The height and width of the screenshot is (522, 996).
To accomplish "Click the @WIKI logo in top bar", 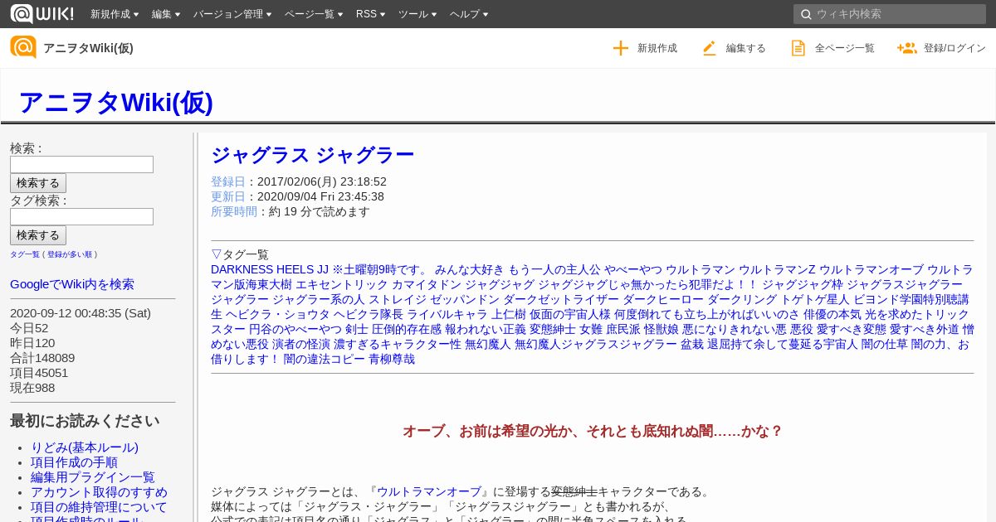I will (41, 13).
